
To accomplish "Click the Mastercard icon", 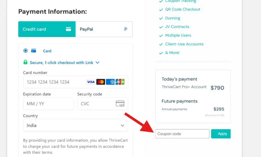I will coord(101,82).
